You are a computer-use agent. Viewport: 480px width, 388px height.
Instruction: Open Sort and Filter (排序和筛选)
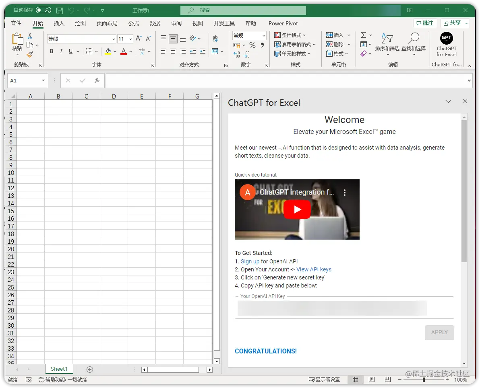[387, 44]
